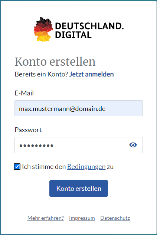
Task: Follow the Jetzt anmelden link
Action: pyautogui.click(x=91, y=74)
